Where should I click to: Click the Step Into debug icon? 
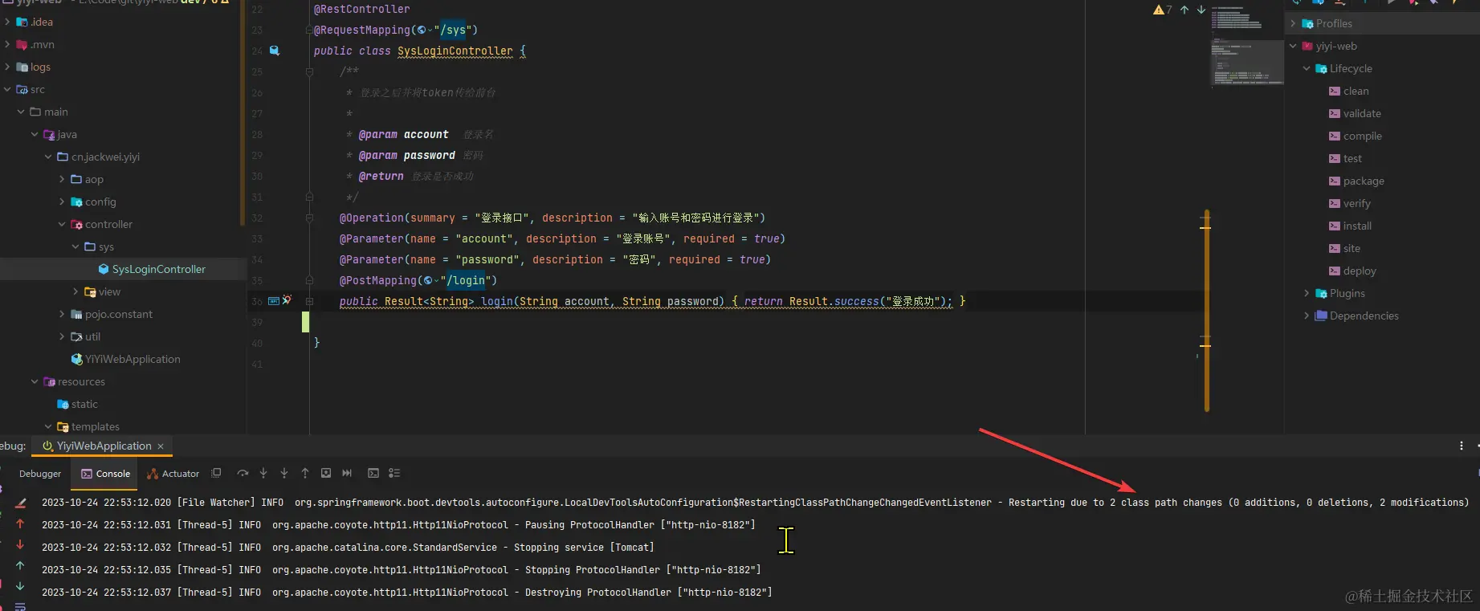point(263,474)
